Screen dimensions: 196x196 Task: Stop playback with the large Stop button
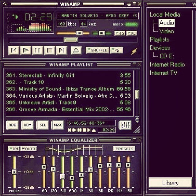(x=50, y=50)
